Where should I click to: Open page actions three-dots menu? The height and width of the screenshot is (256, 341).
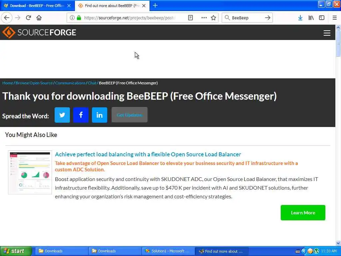pyautogui.click(x=204, y=18)
